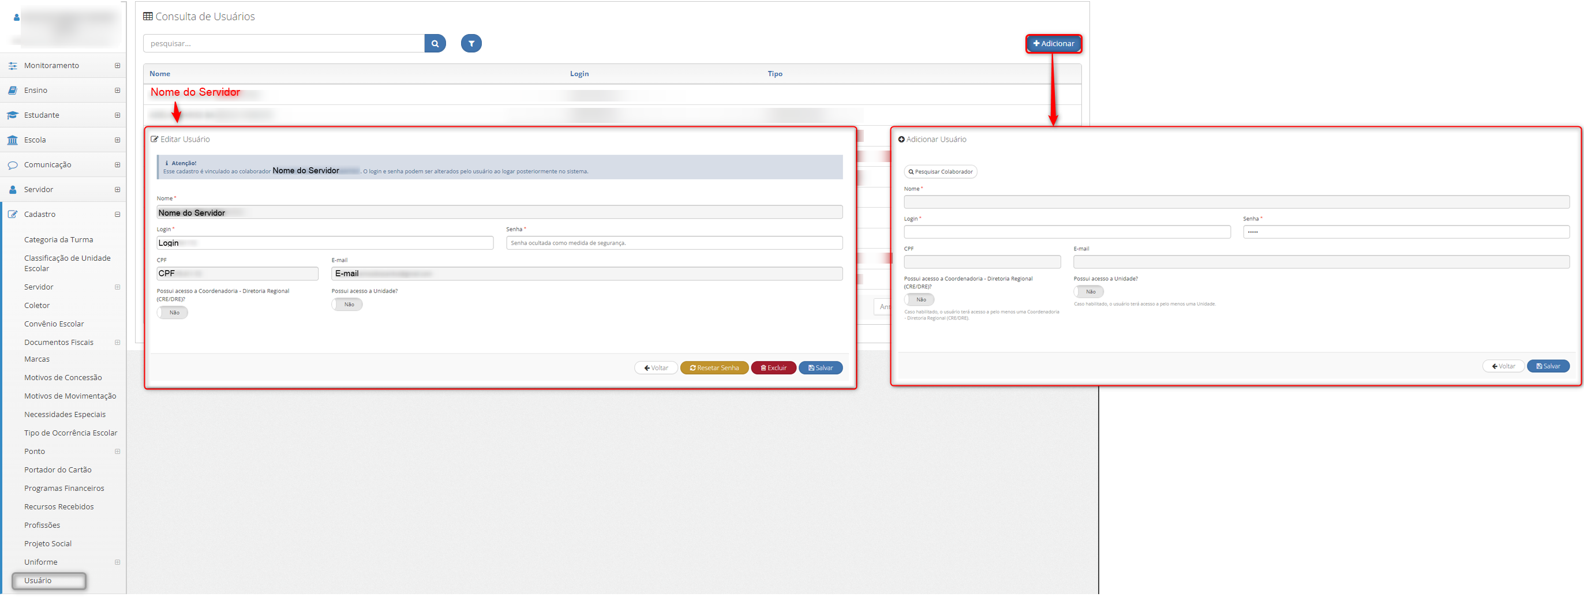Click Login field in Editar Usuário

point(325,243)
